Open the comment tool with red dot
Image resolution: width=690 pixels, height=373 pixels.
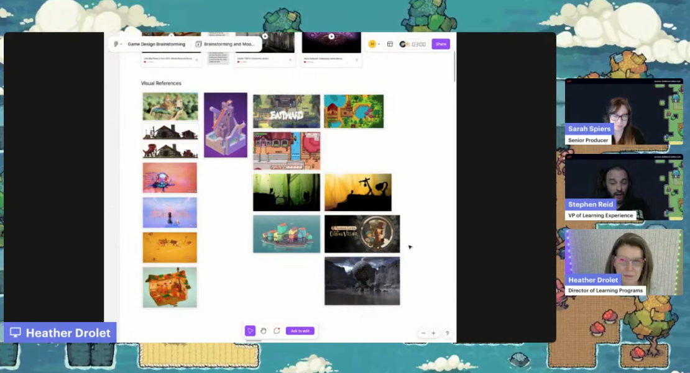tap(277, 331)
